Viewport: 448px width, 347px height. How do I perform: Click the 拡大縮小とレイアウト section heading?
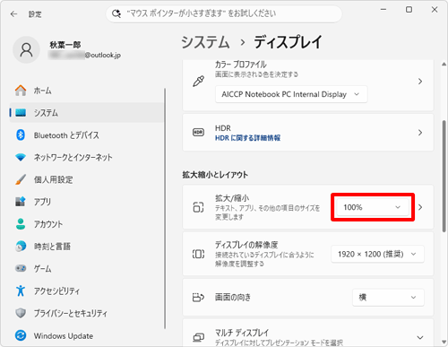click(x=215, y=175)
